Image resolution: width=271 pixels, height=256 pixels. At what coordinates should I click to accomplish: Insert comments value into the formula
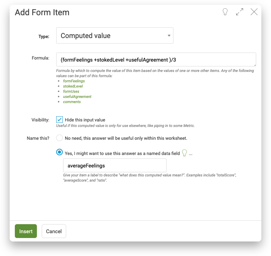(x=72, y=102)
